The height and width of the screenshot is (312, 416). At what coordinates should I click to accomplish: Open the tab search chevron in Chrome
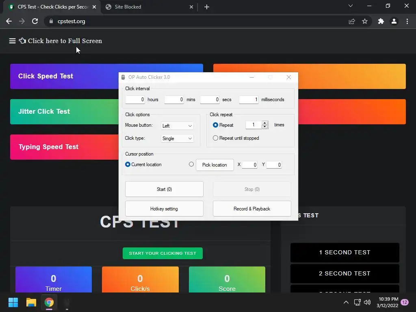pos(351,6)
